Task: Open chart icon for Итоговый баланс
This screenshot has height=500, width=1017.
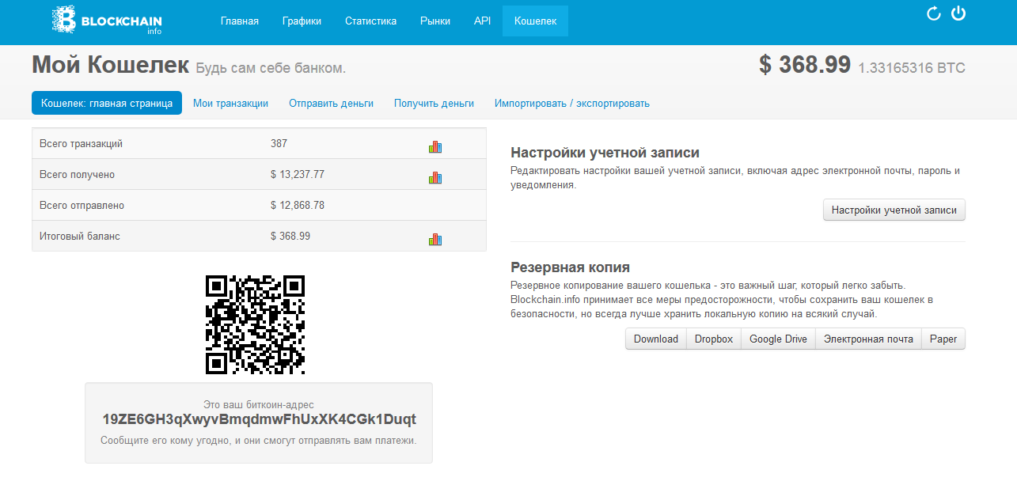Action: [x=435, y=239]
